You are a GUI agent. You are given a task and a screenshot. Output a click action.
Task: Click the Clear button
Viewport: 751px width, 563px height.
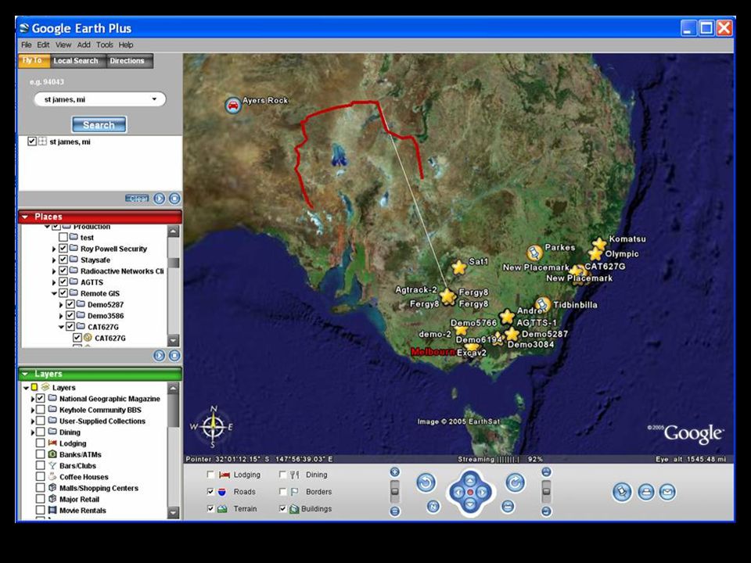pyautogui.click(x=138, y=198)
